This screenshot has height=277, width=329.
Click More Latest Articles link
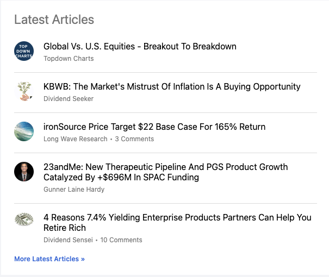coord(49,259)
